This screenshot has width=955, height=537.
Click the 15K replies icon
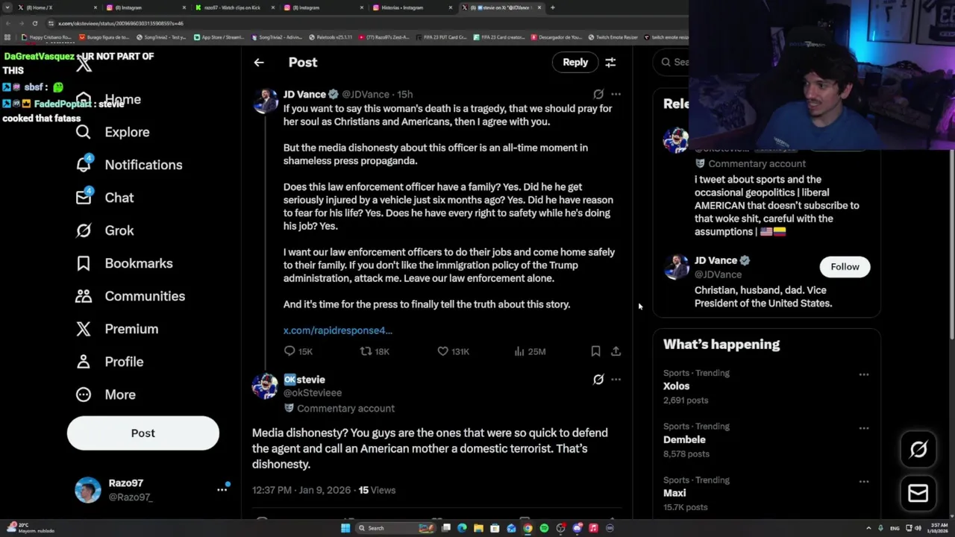click(x=289, y=351)
